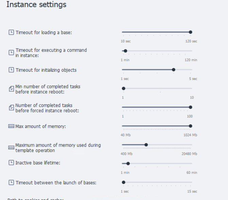This screenshot has width=228, height=200.
Task: Click the Min completed tasks slider handle
Action: click(123, 88)
